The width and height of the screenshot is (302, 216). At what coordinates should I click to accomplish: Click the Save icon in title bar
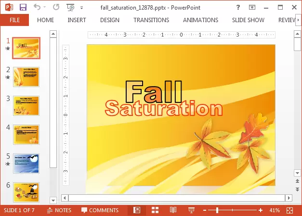[23, 8]
